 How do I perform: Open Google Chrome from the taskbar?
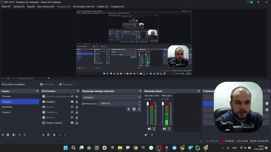point(135,148)
